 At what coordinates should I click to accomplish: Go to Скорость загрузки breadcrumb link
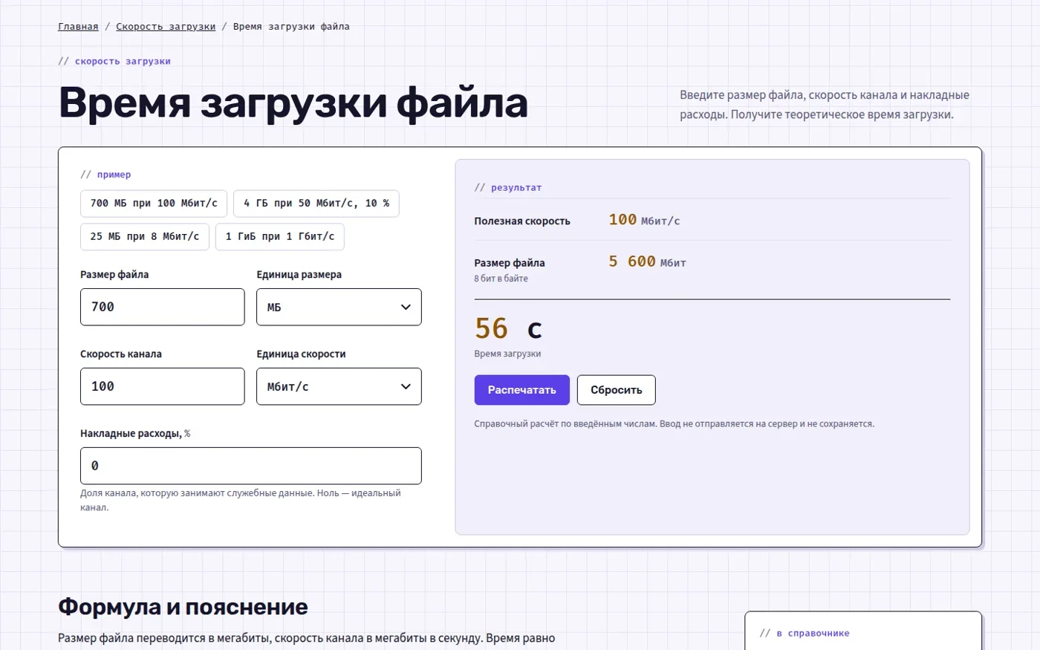[x=166, y=27]
